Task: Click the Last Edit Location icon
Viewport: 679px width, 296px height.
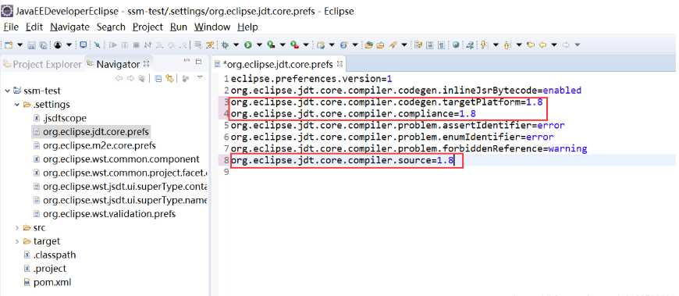Action: tap(531, 45)
